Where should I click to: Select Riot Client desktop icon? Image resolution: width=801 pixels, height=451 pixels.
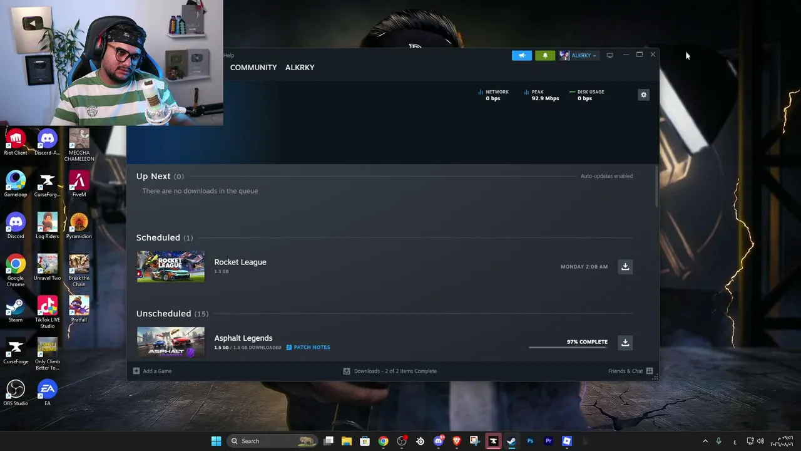(x=16, y=142)
